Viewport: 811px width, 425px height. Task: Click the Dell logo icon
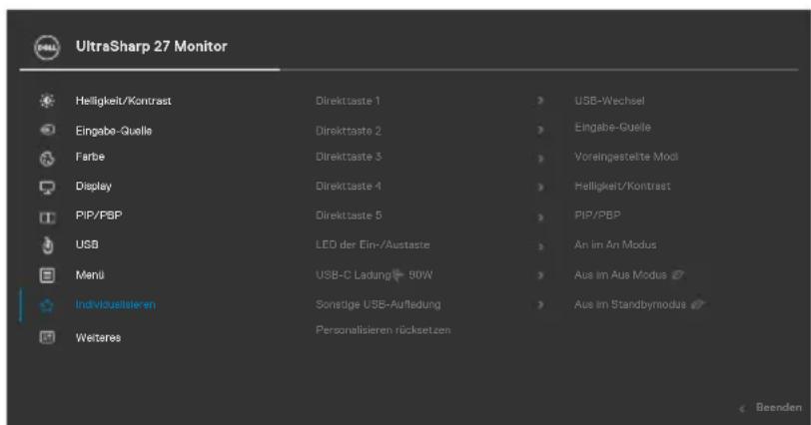point(47,48)
